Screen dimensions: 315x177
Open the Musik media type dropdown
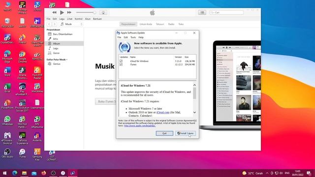coord(71,24)
